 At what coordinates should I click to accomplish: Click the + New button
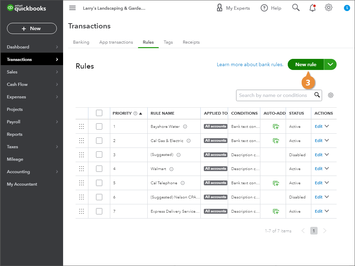coord(32,28)
